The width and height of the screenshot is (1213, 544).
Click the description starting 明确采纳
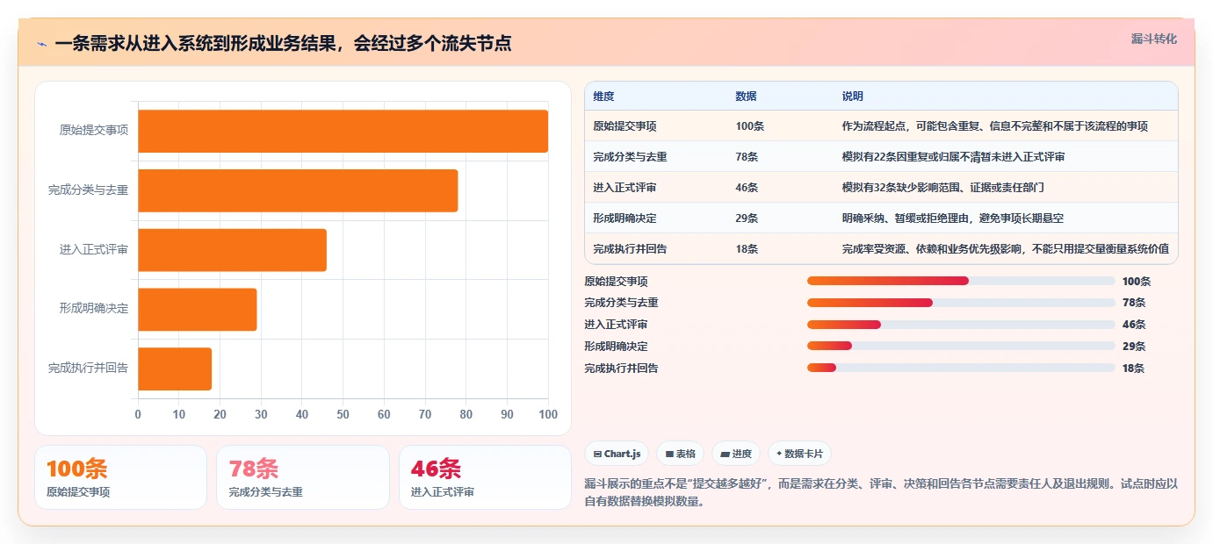point(952,218)
